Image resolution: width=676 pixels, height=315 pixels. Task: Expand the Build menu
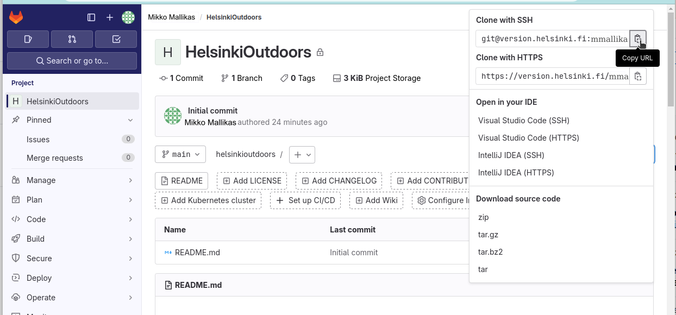pyautogui.click(x=72, y=239)
